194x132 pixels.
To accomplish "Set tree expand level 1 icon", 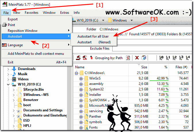I will (168, 58).
